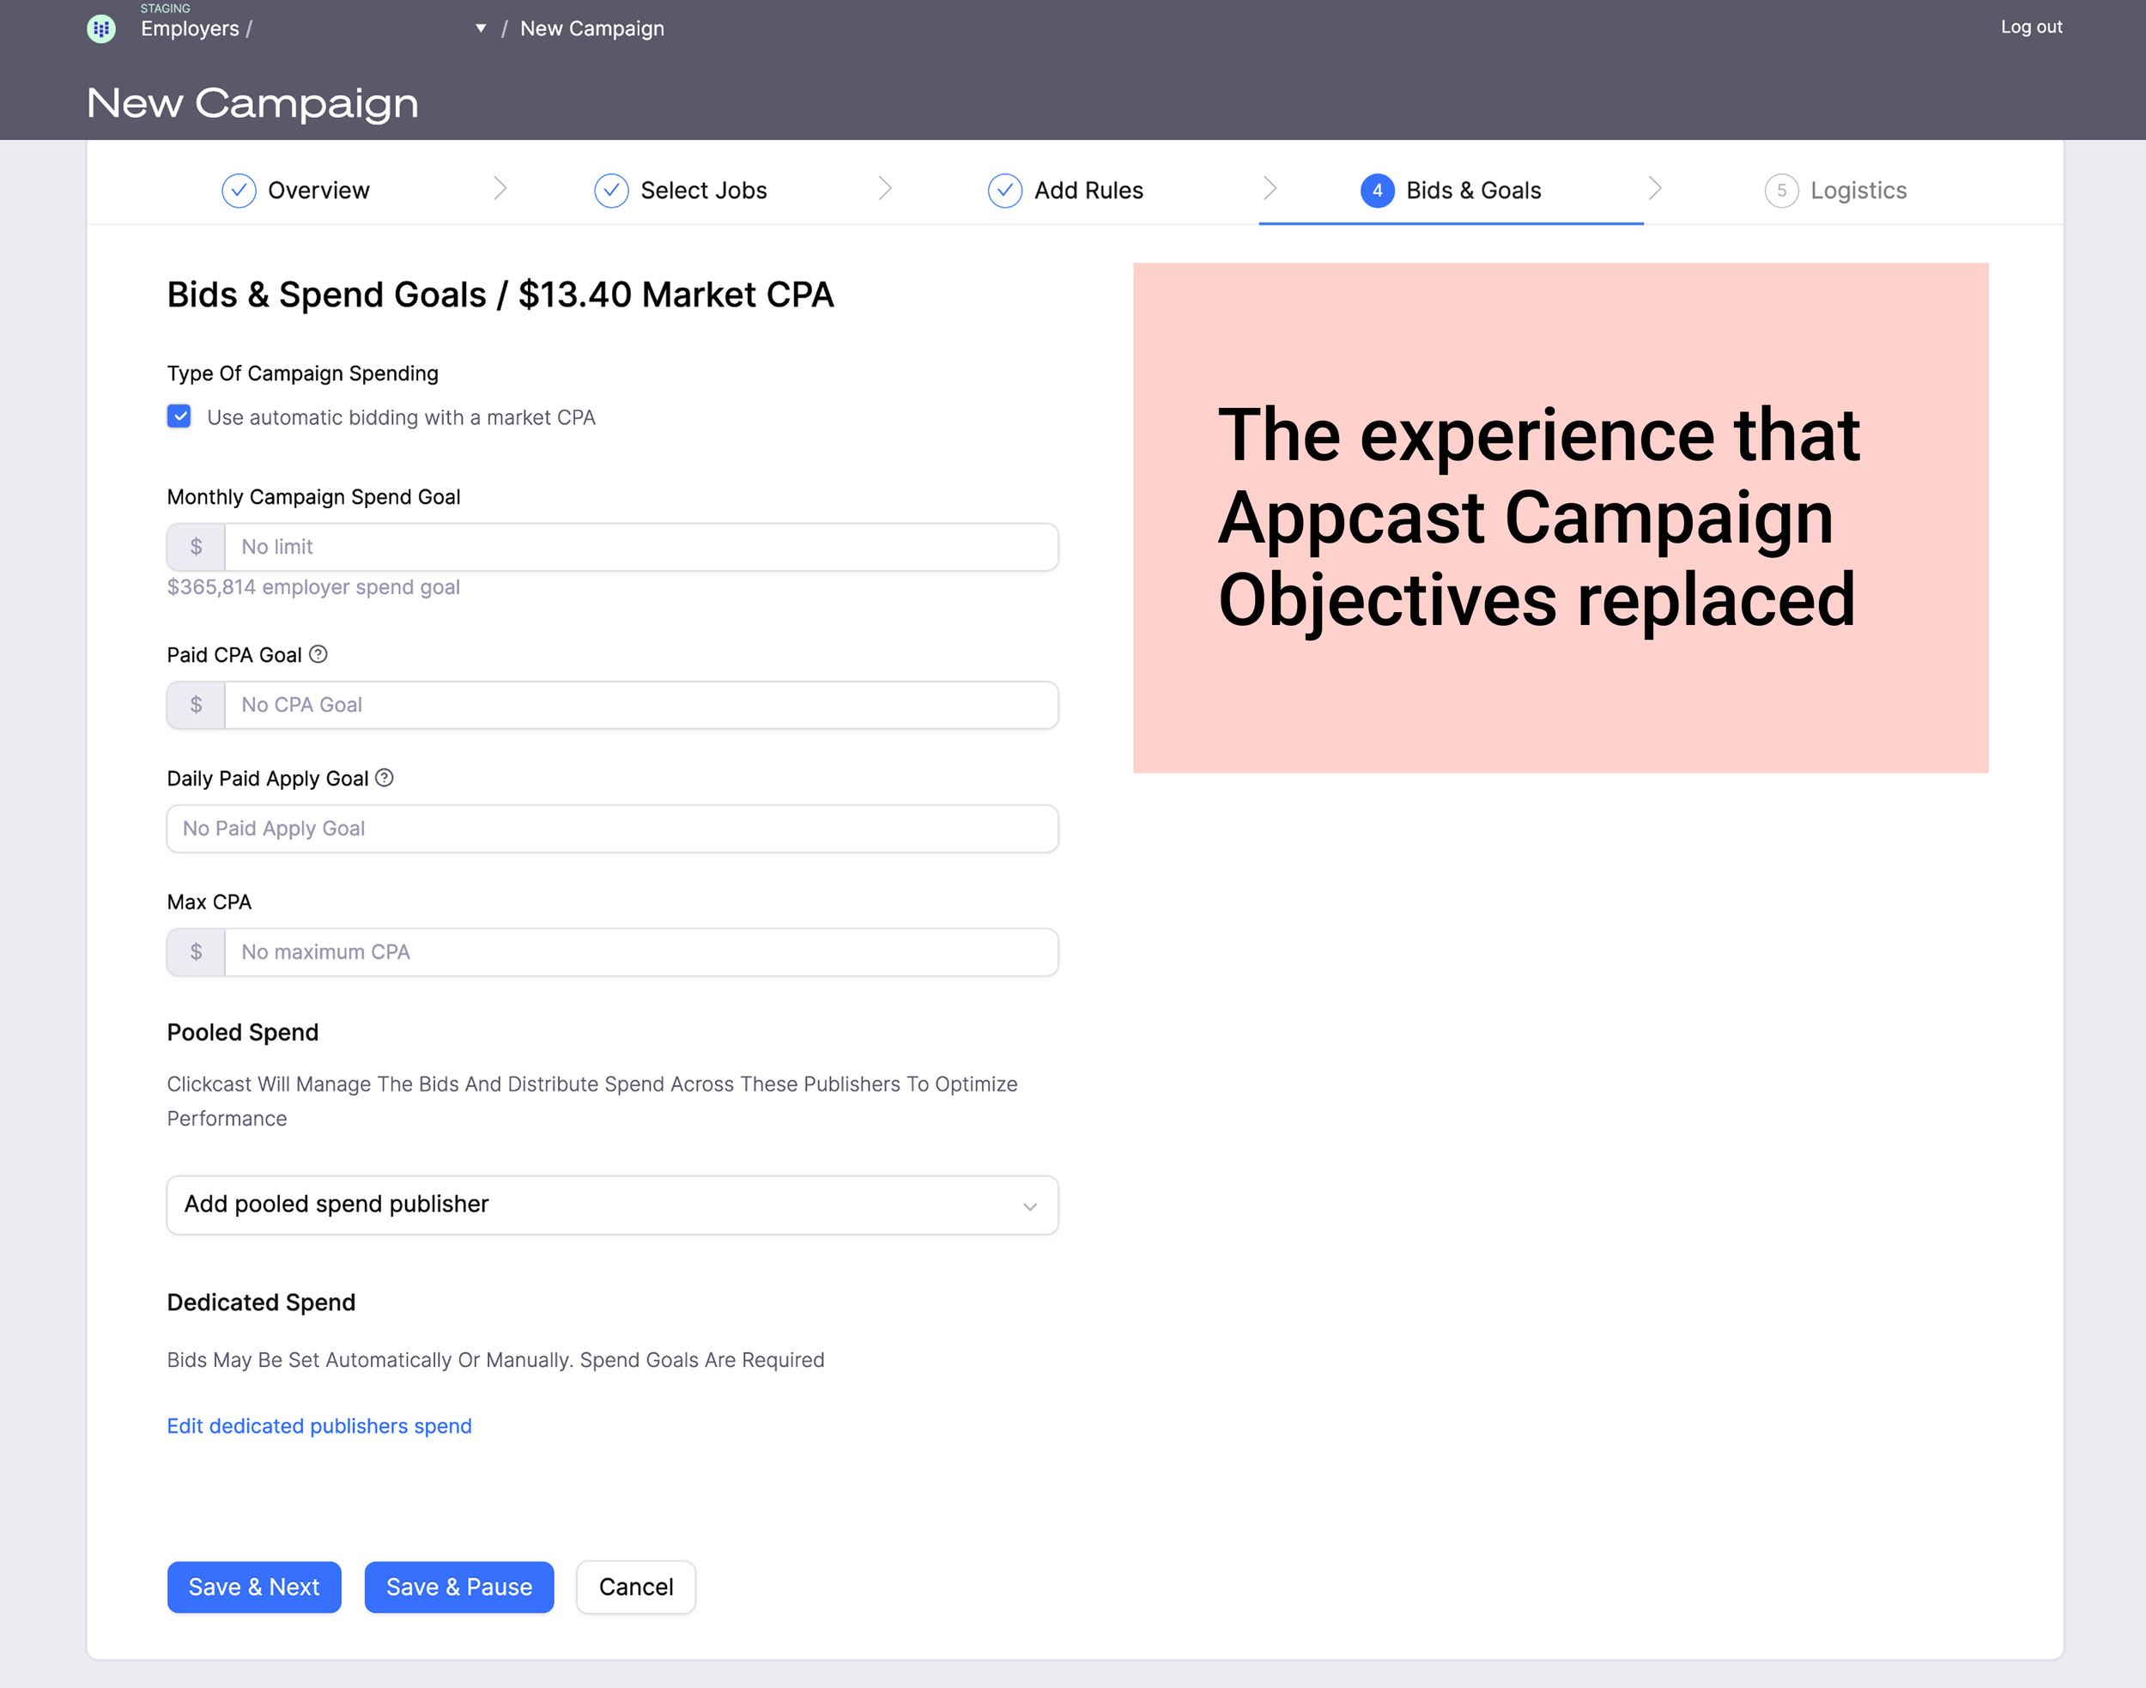Cancel the new campaign

click(635, 1586)
